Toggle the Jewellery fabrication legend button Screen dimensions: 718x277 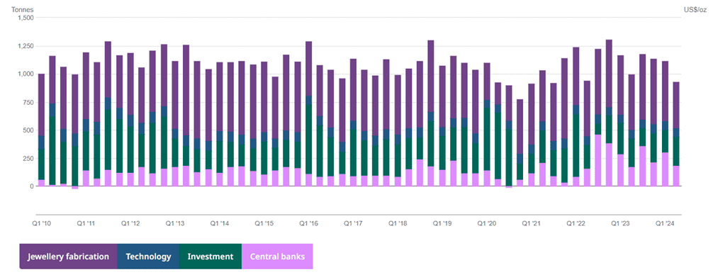tap(68, 256)
